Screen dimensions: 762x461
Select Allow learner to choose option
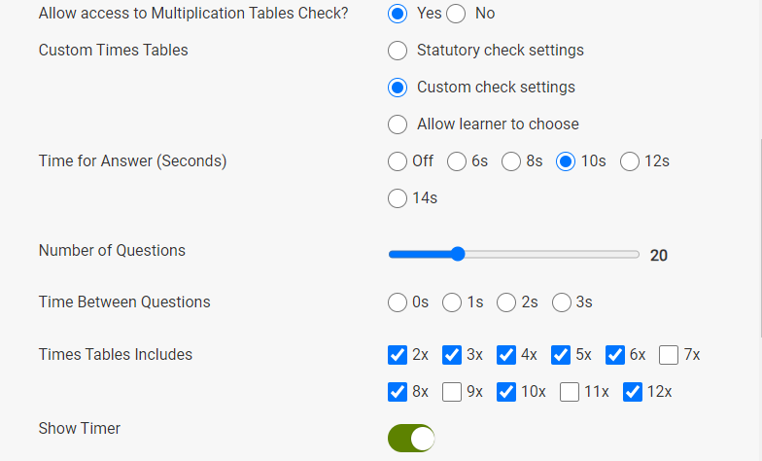tap(398, 124)
